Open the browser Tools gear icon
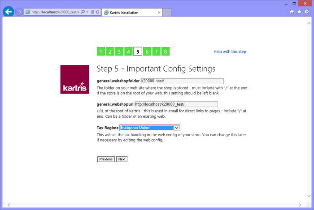314x210 pixels. click(306, 12)
